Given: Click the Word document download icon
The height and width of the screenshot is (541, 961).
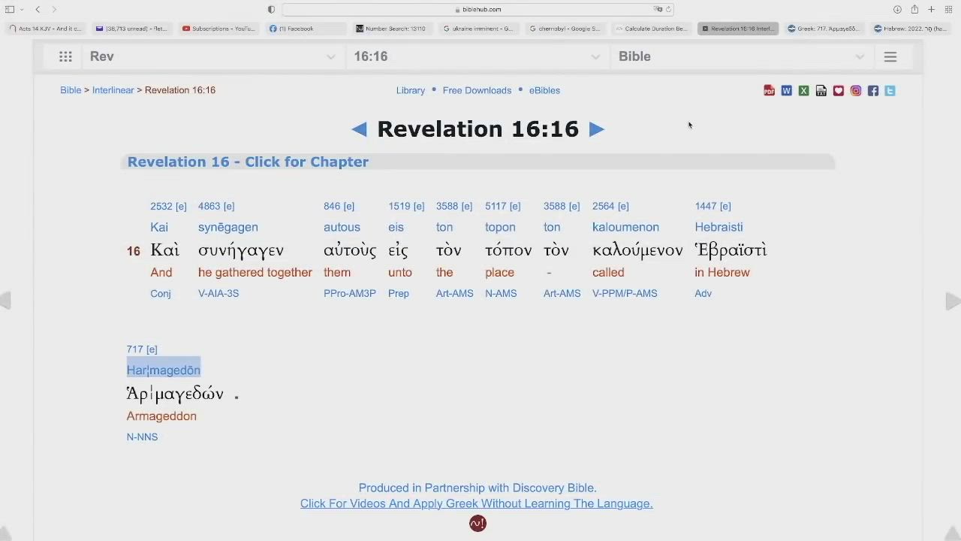Looking at the screenshot, I should coord(786,91).
